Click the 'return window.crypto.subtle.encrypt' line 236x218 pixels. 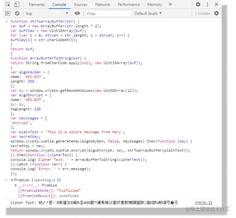[100, 150]
